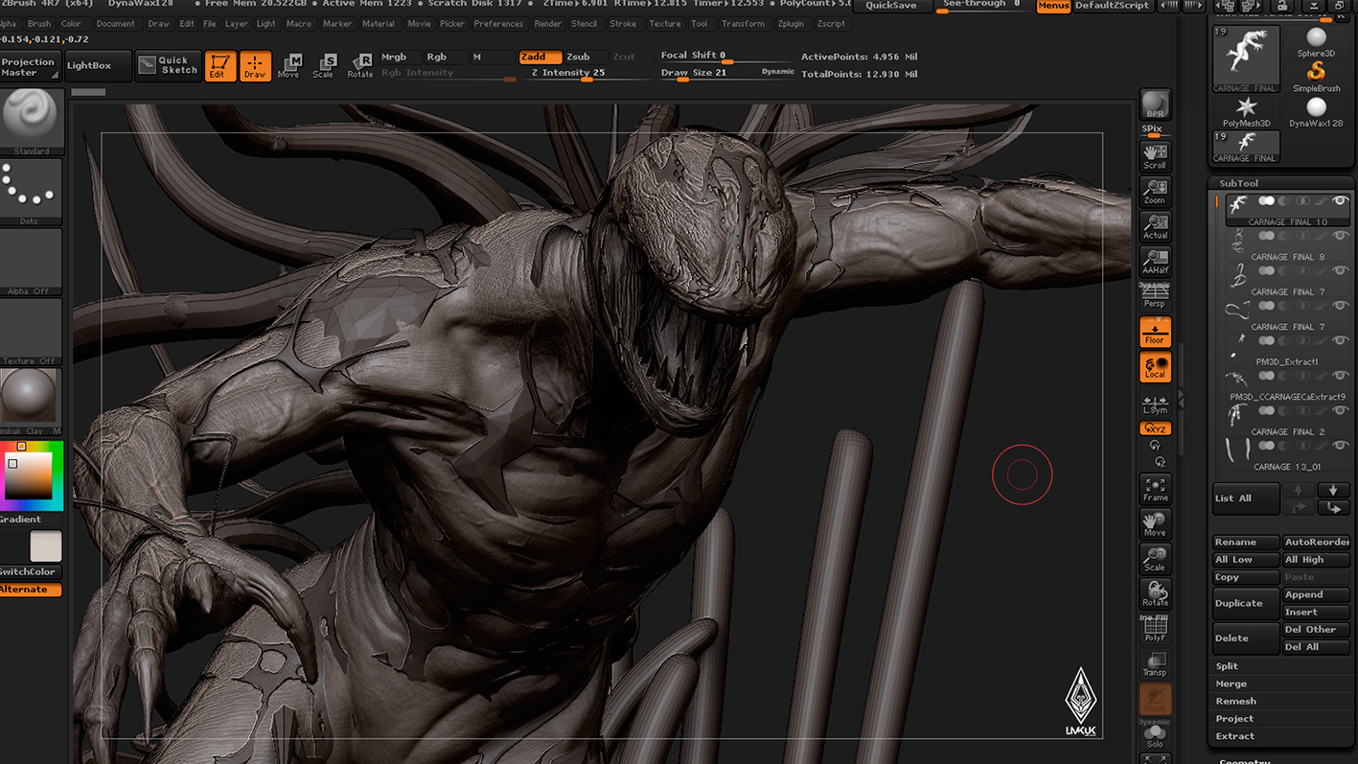This screenshot has width=1358, height=764.
Task: Click the QuickSave button
Action: [891, 6]
